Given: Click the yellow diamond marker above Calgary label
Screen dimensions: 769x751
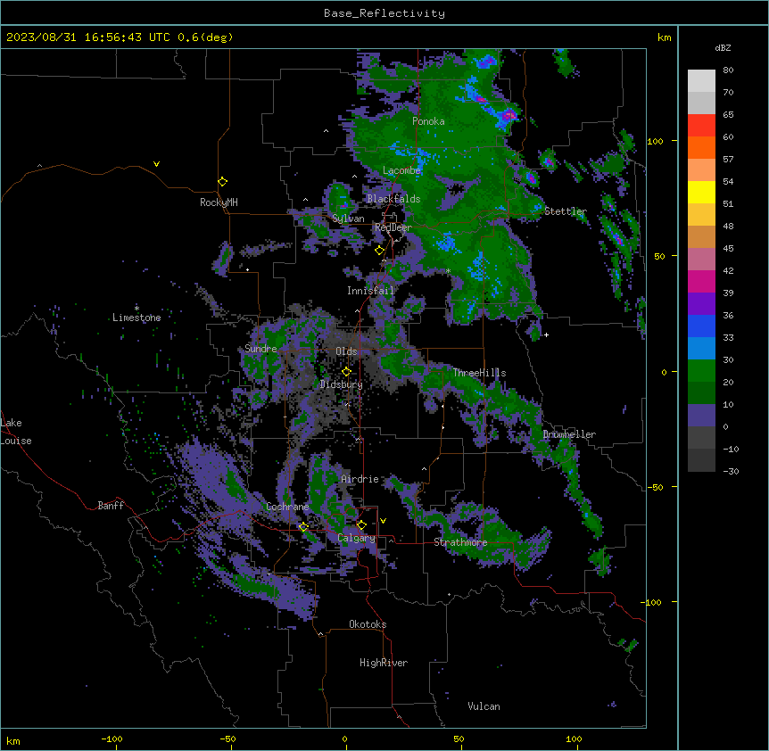Looking at the screenshot, I should (361, 525).
